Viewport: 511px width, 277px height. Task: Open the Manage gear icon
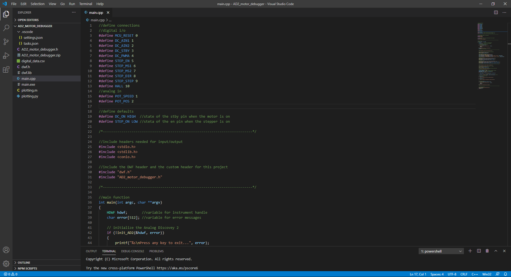[6, 264]
